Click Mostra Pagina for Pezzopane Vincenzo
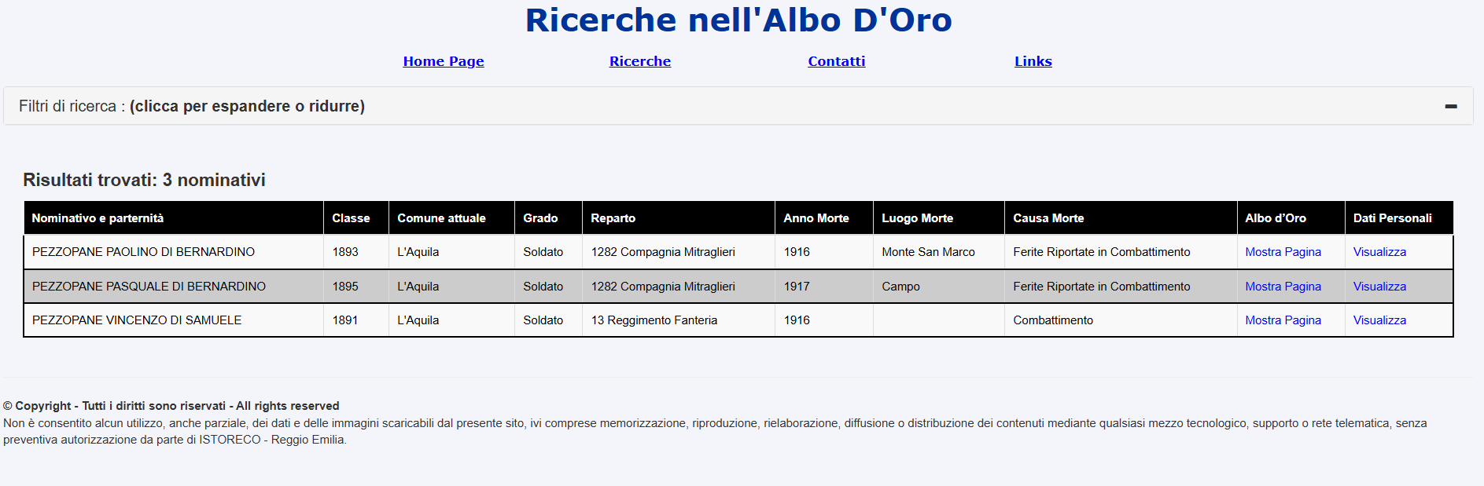Screen dimensions: 1484x486 coord(1283,320)
